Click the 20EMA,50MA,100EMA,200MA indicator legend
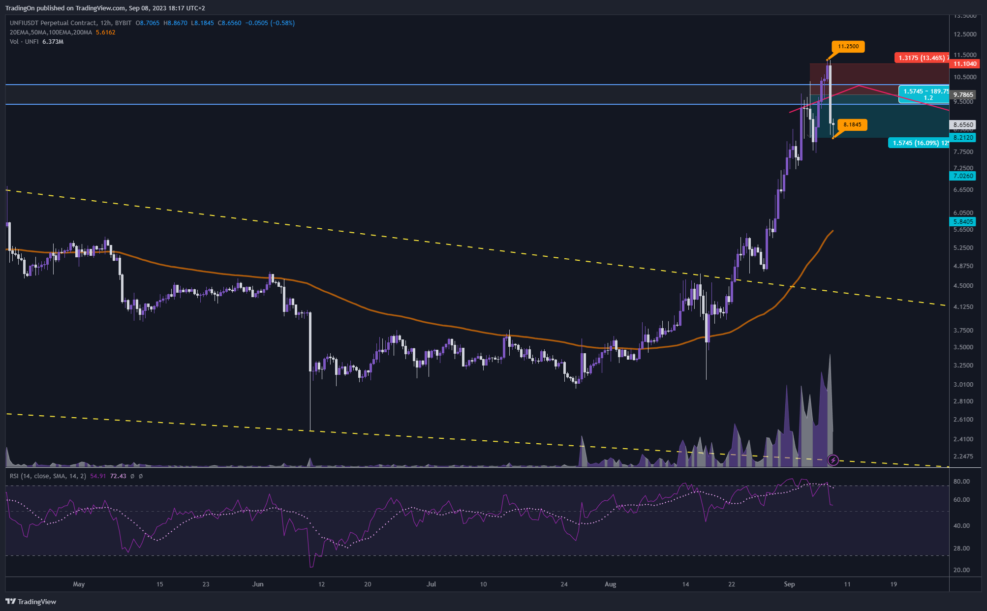987x611 pixels. click(x=51, y=32)
